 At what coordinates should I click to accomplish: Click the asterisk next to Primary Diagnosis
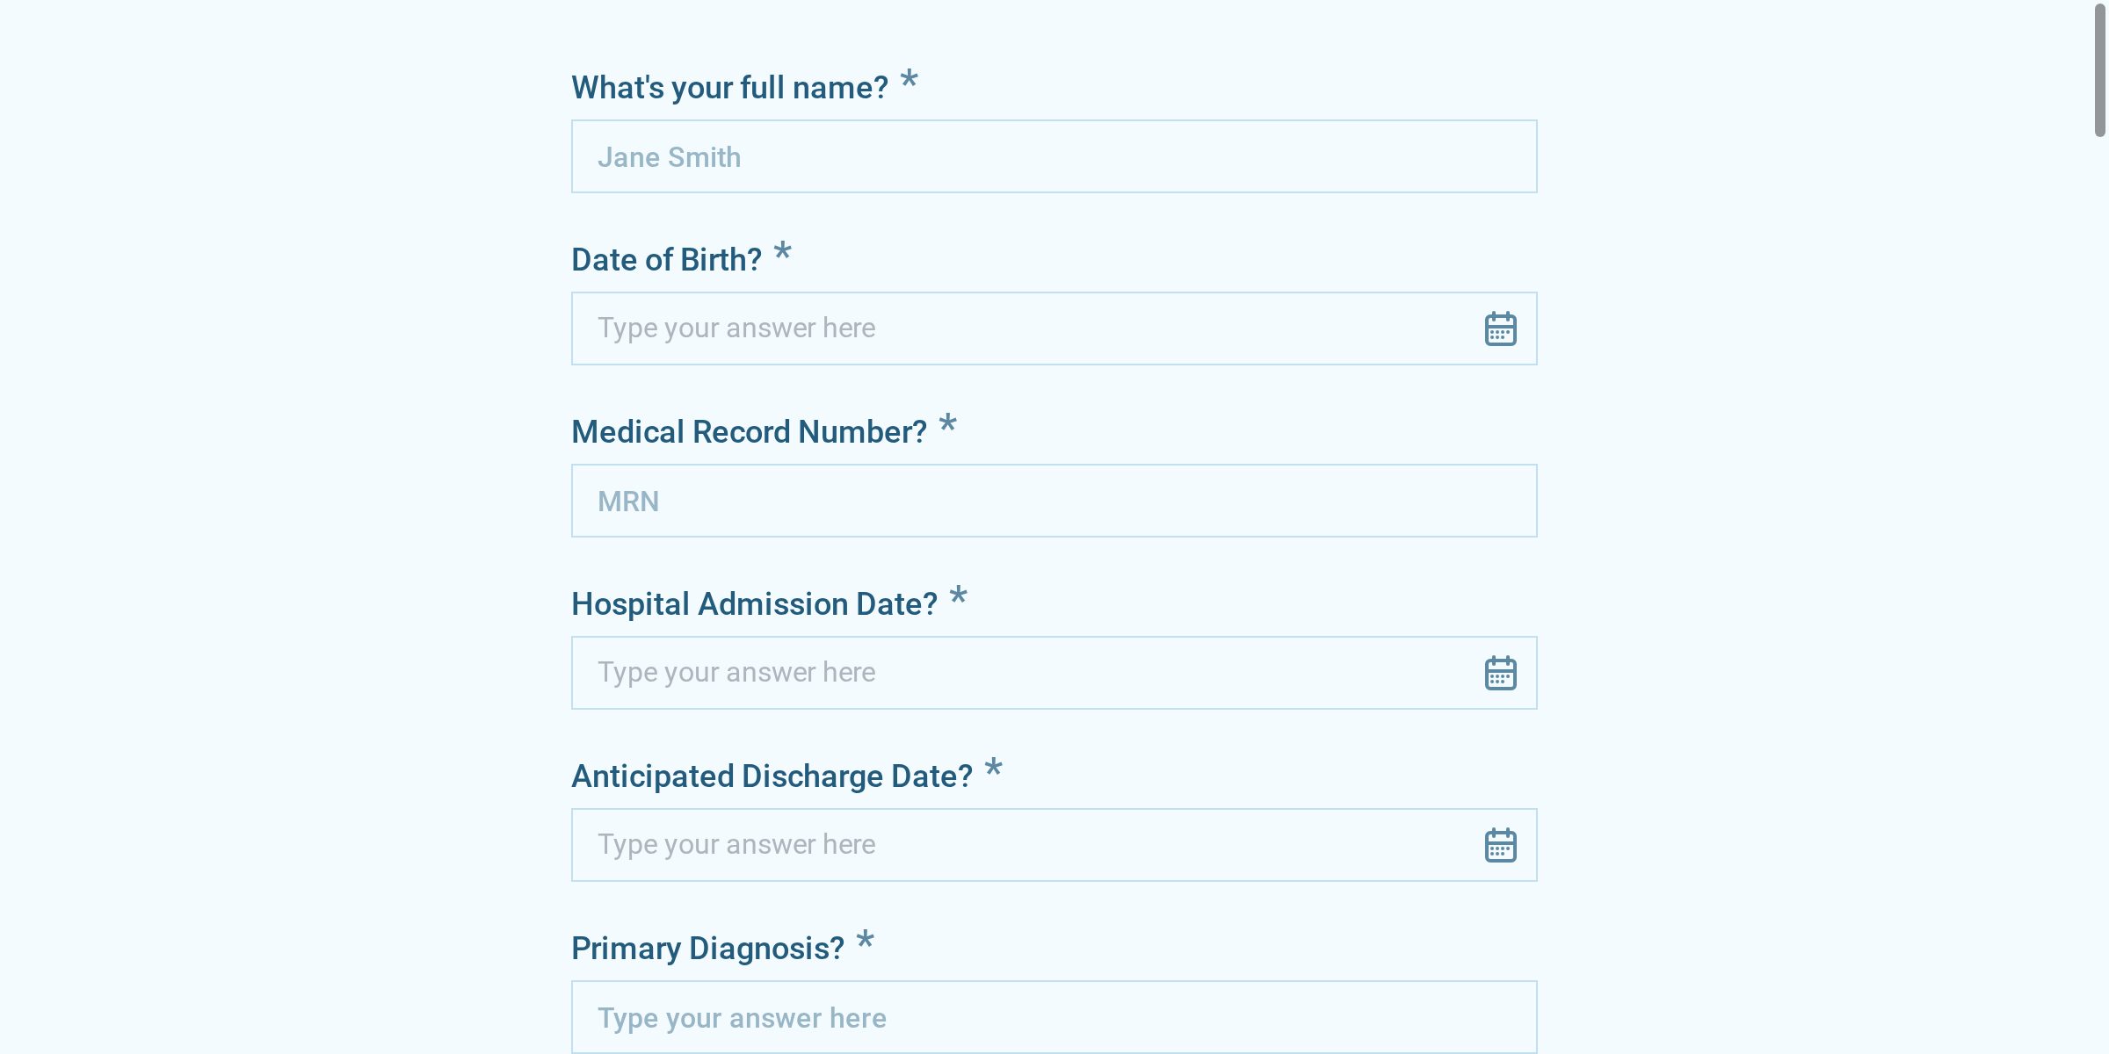click(865, 942)
